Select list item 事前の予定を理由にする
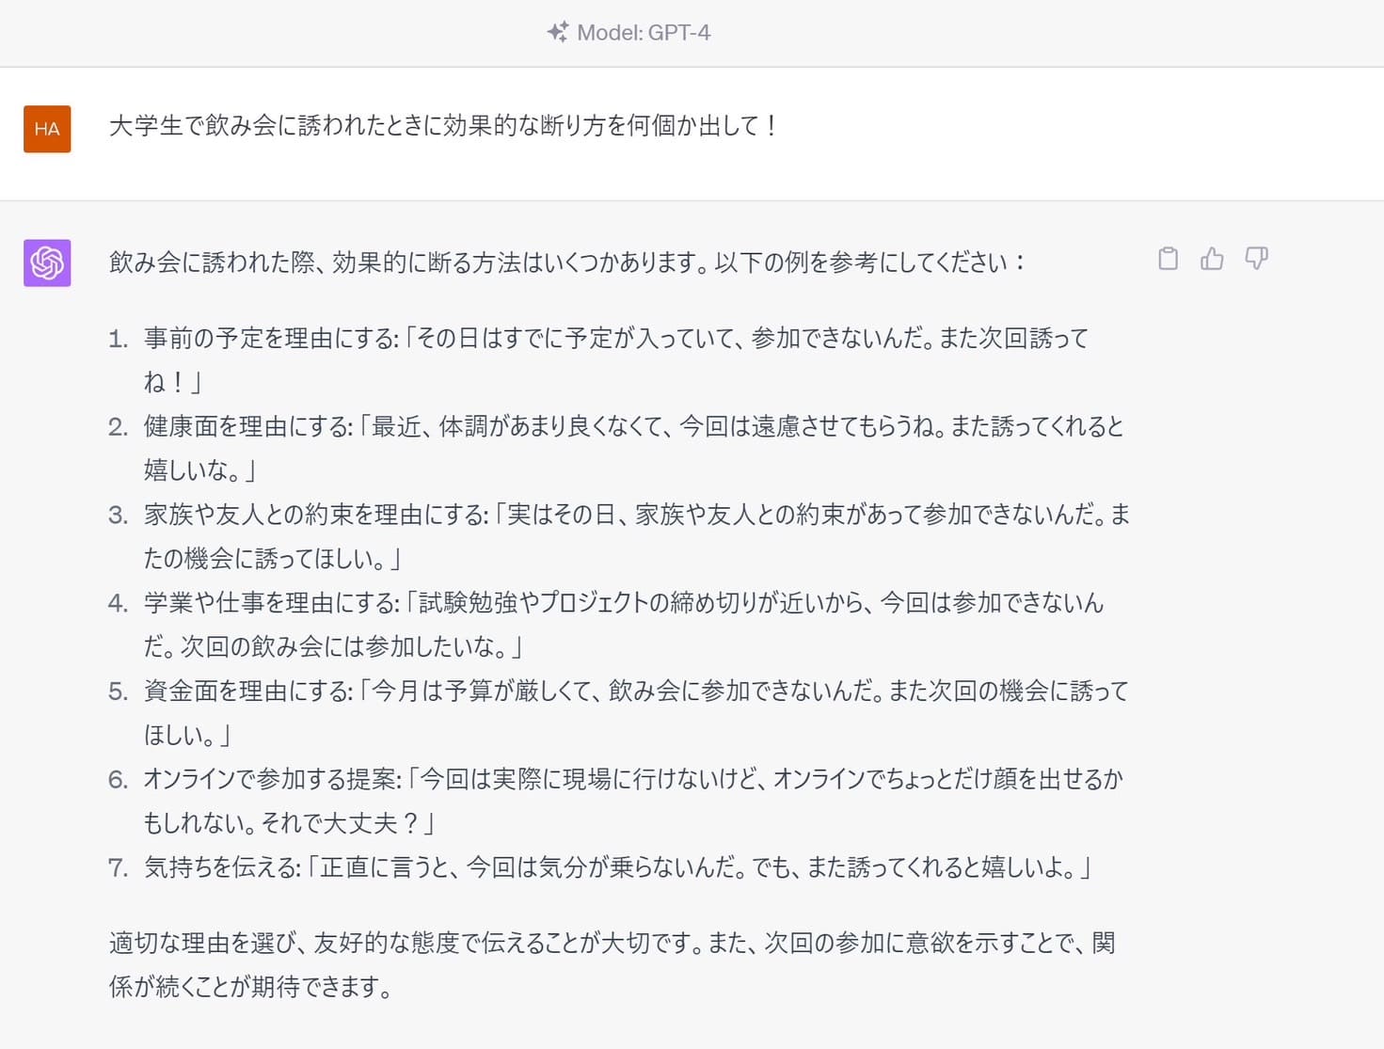Viewport: 1384px width, 1049px height. click(271, 339)
